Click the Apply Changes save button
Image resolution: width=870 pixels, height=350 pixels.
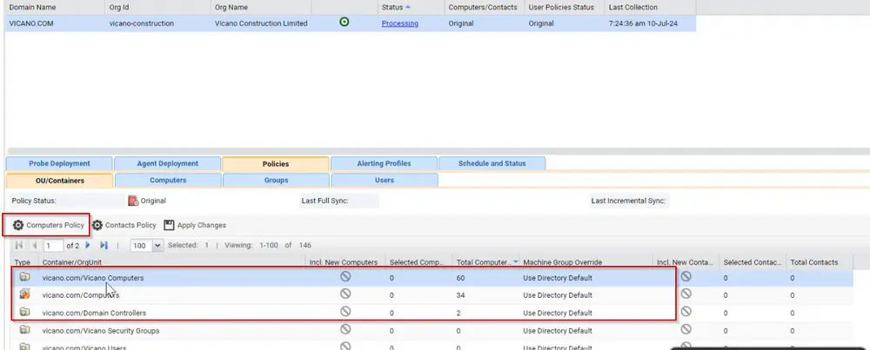(x=195, y=226)
